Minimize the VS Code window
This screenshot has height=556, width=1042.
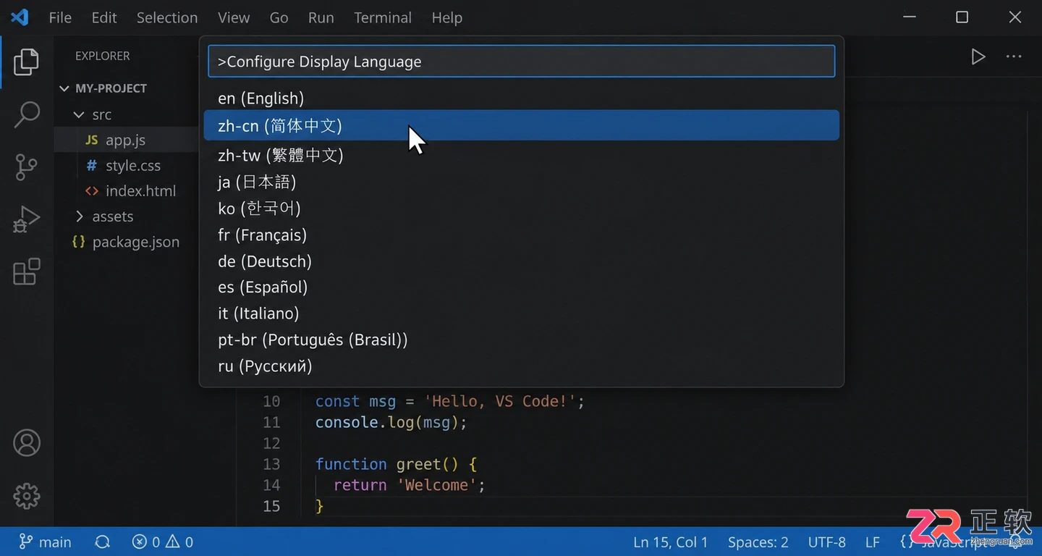(x=910, y=17)
